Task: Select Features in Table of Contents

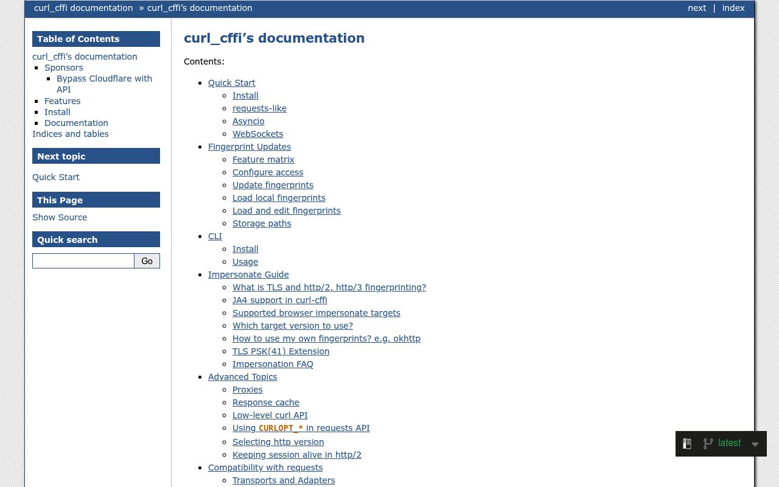Action: point(63,101)
